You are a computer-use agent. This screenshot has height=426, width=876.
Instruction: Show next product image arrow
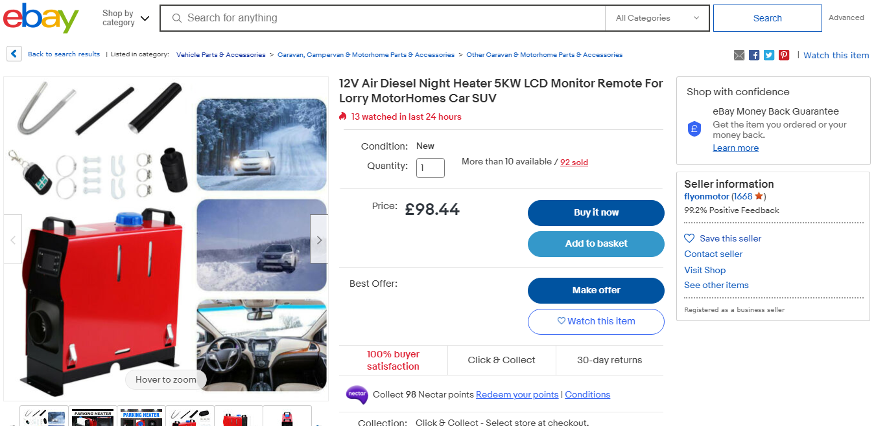(x=319, y=240)
